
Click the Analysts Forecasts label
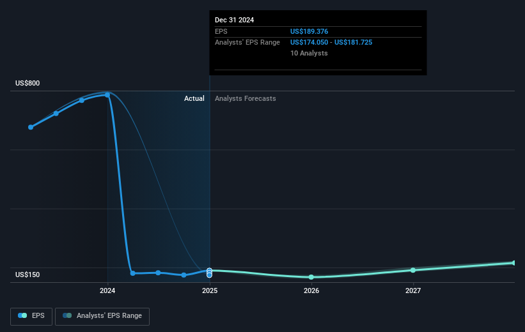tap(246, 98)
